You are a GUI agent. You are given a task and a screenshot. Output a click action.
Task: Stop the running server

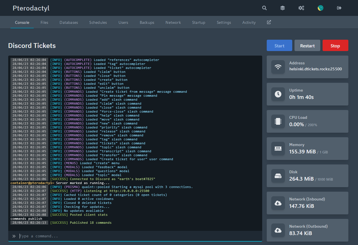335,45
